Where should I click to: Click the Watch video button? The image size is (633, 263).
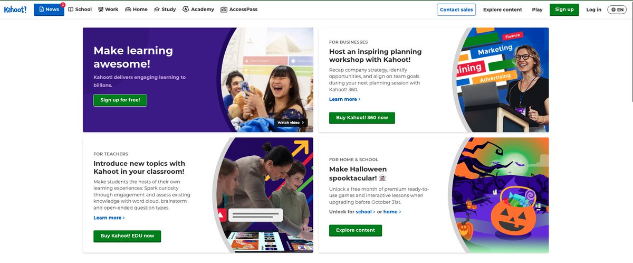(x=291, y=123)
